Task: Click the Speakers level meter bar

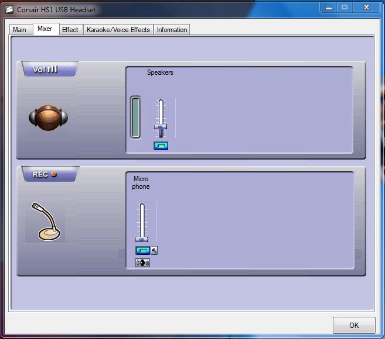Action: [x=135, y=117]
